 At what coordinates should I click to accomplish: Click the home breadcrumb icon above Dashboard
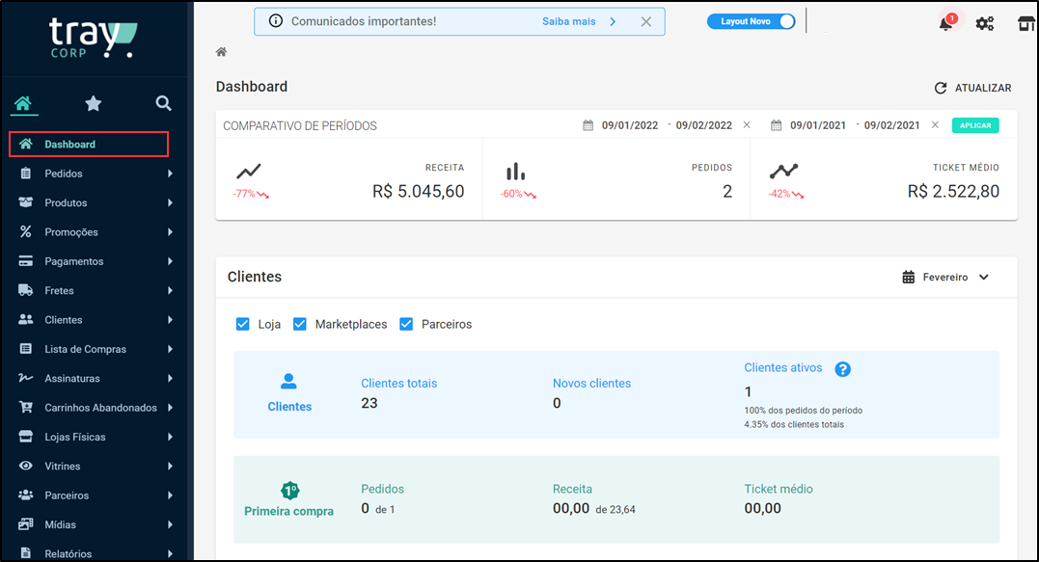pos(220,51)
